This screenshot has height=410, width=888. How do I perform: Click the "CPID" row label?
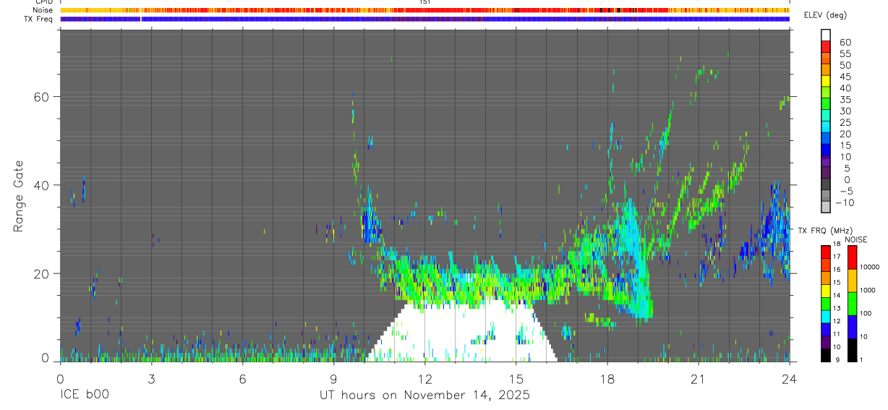coord(44,2)
